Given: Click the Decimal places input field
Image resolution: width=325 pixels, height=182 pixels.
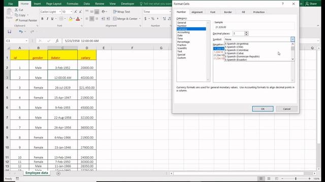Looking at the screenshot, I should pyautogui.click(x=238, y=33).
